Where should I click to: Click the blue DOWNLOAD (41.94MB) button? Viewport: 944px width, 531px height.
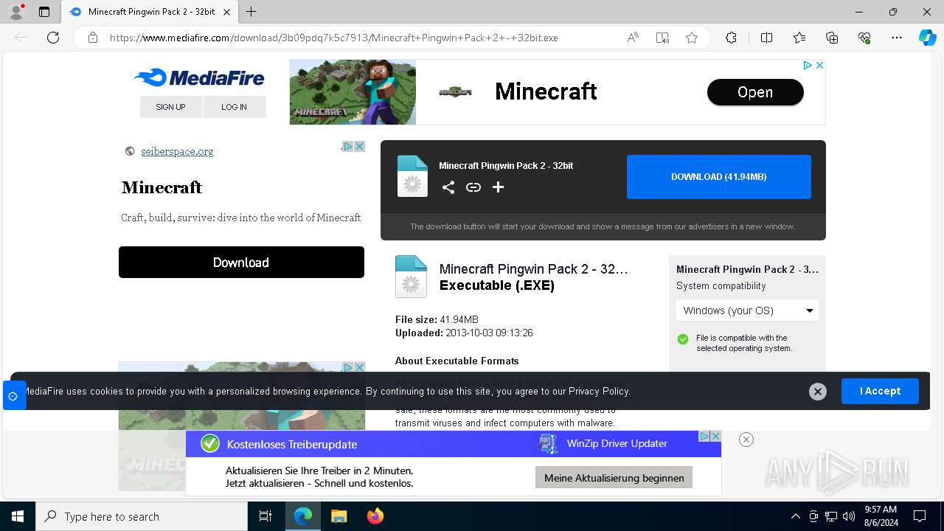point(719,177)
